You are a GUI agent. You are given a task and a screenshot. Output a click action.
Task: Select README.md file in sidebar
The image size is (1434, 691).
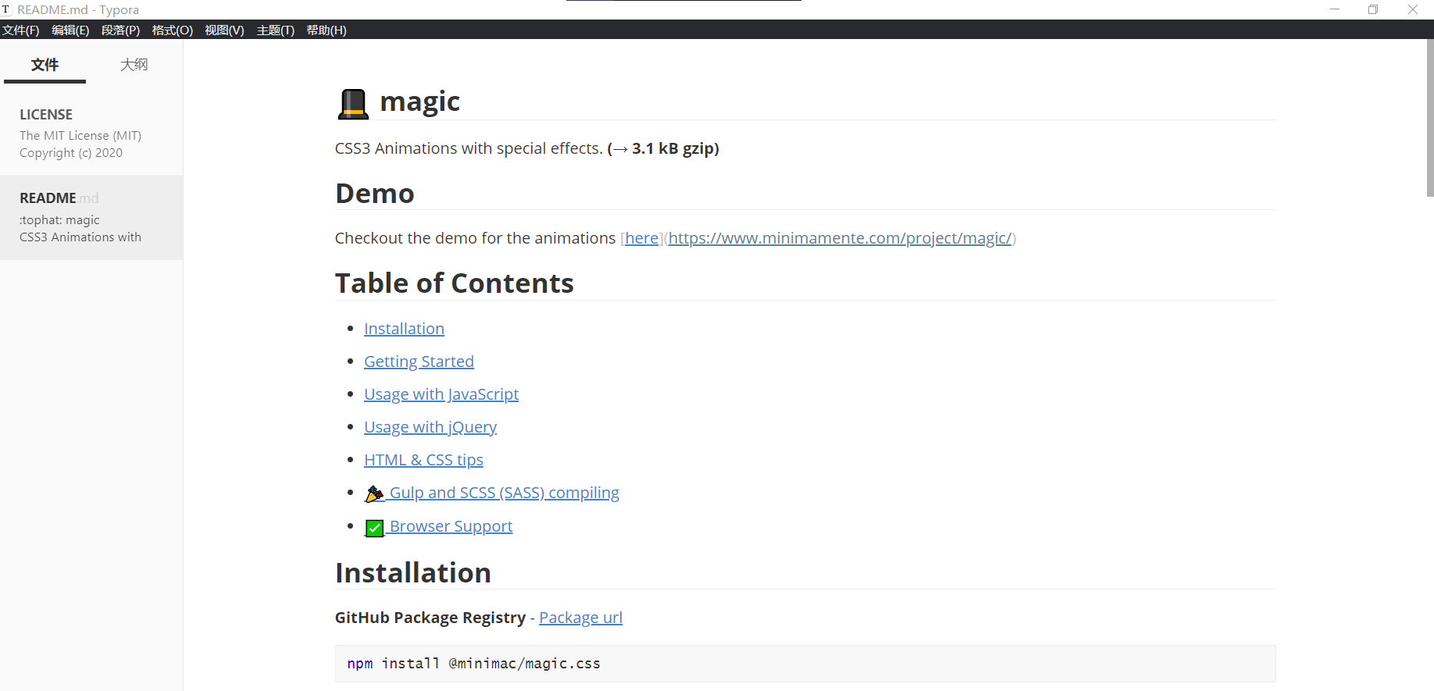tap(91, 217)
